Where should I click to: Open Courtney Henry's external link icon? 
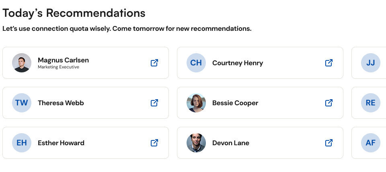329,63
